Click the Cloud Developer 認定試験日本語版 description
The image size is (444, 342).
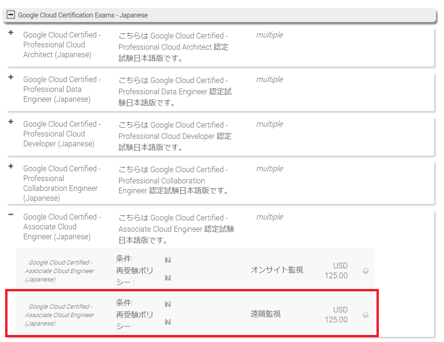pos(175,136)
